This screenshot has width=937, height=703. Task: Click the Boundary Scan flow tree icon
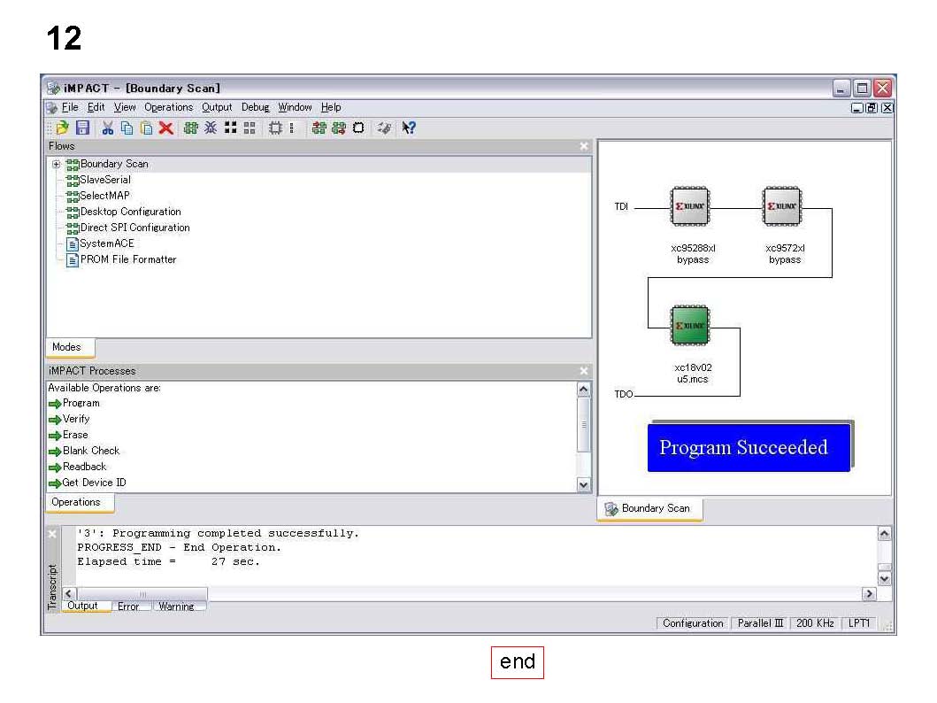click(x=73, y=165)
